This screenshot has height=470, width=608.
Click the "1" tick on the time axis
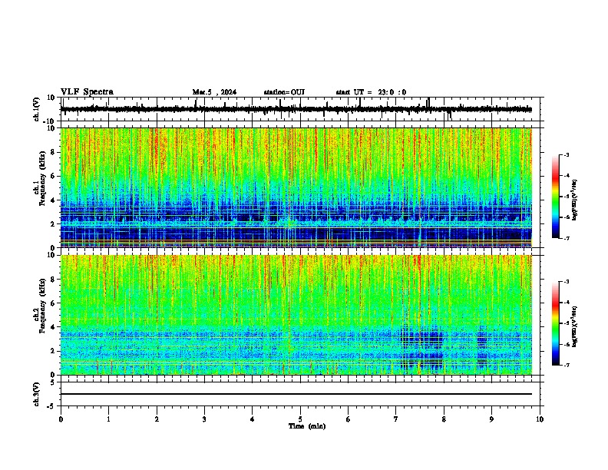108,419
